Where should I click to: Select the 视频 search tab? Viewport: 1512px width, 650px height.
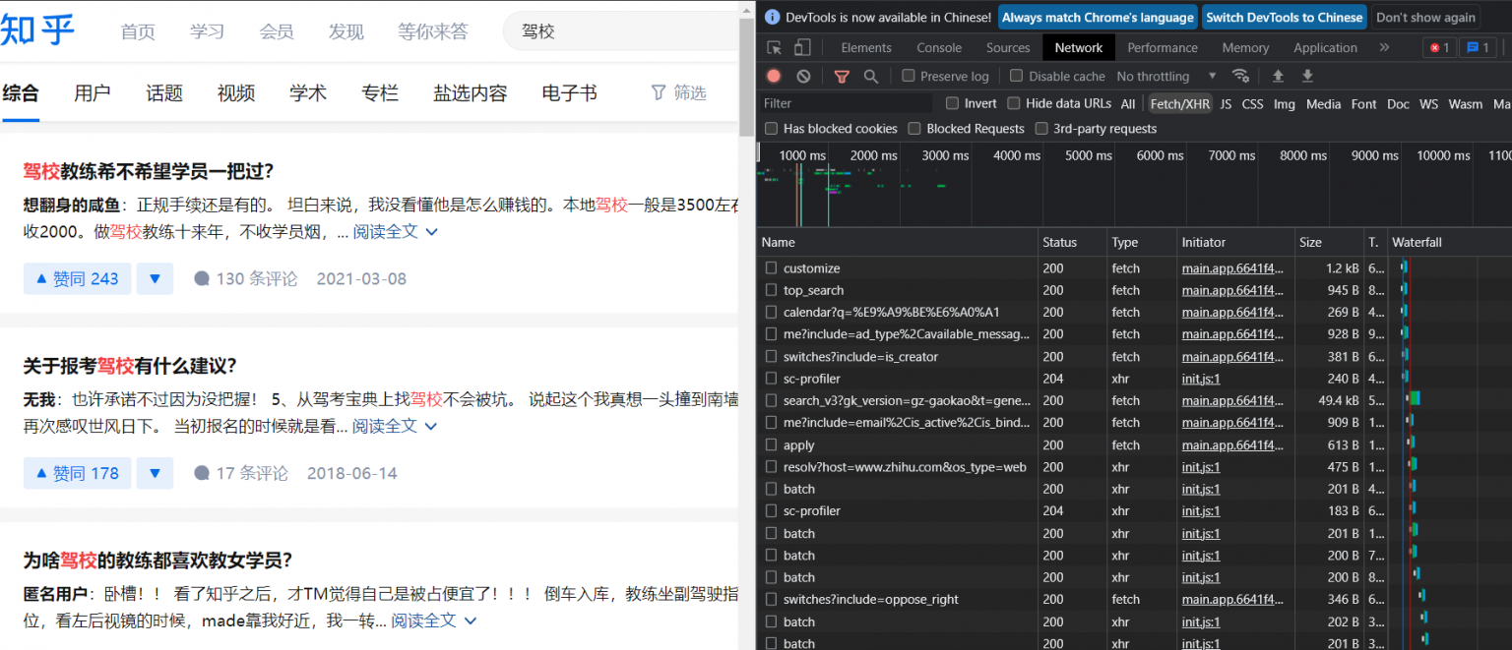tap(236, 92)
